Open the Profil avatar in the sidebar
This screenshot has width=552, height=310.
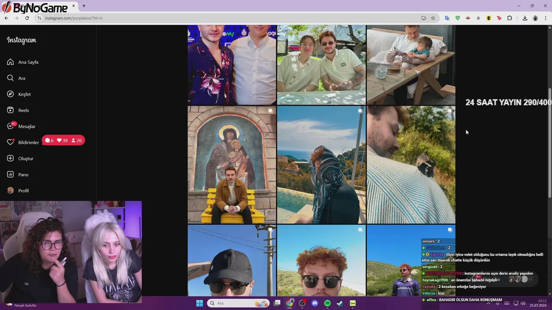(10, 190)
